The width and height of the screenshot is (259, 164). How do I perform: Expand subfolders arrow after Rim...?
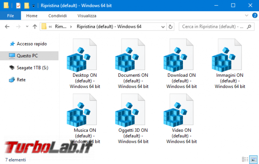click(71, 27)
